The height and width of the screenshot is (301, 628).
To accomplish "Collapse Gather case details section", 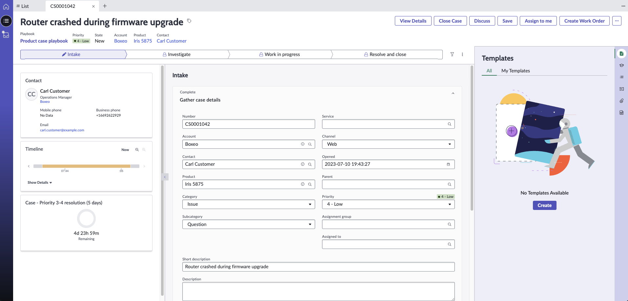I will point(453,93).
